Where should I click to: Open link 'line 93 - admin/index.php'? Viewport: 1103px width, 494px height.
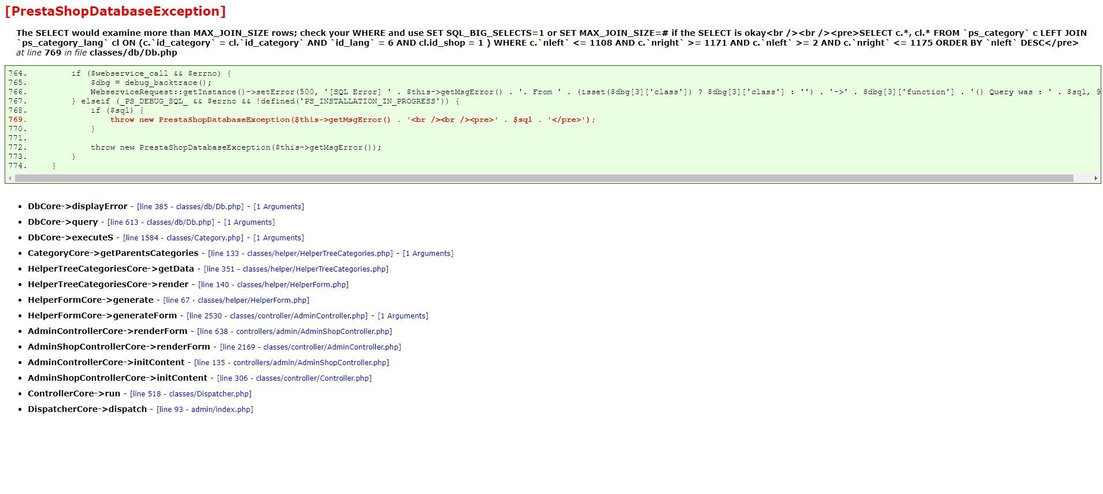(x=205, y=410)
